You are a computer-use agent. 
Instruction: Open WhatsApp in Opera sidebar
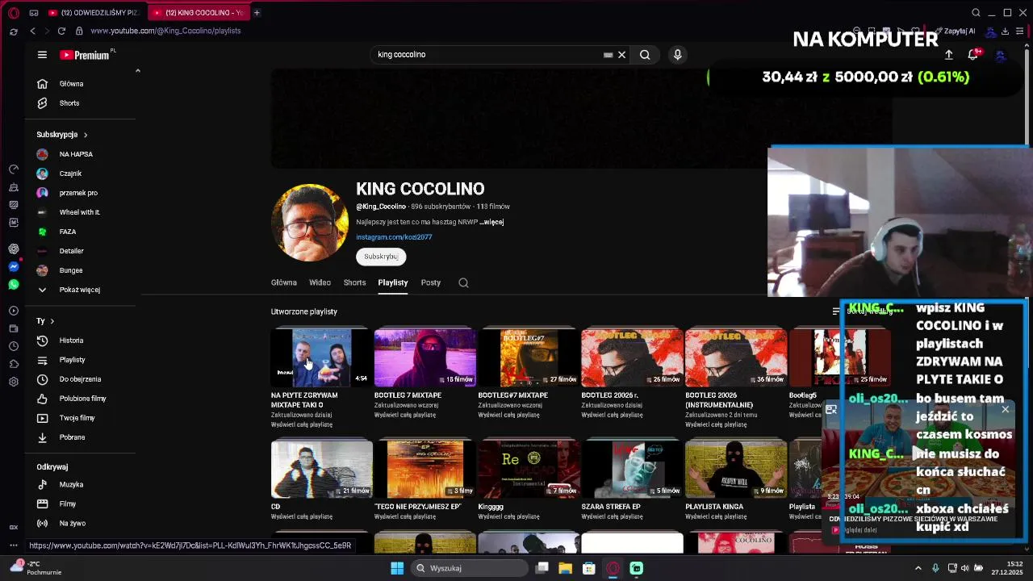14,284
